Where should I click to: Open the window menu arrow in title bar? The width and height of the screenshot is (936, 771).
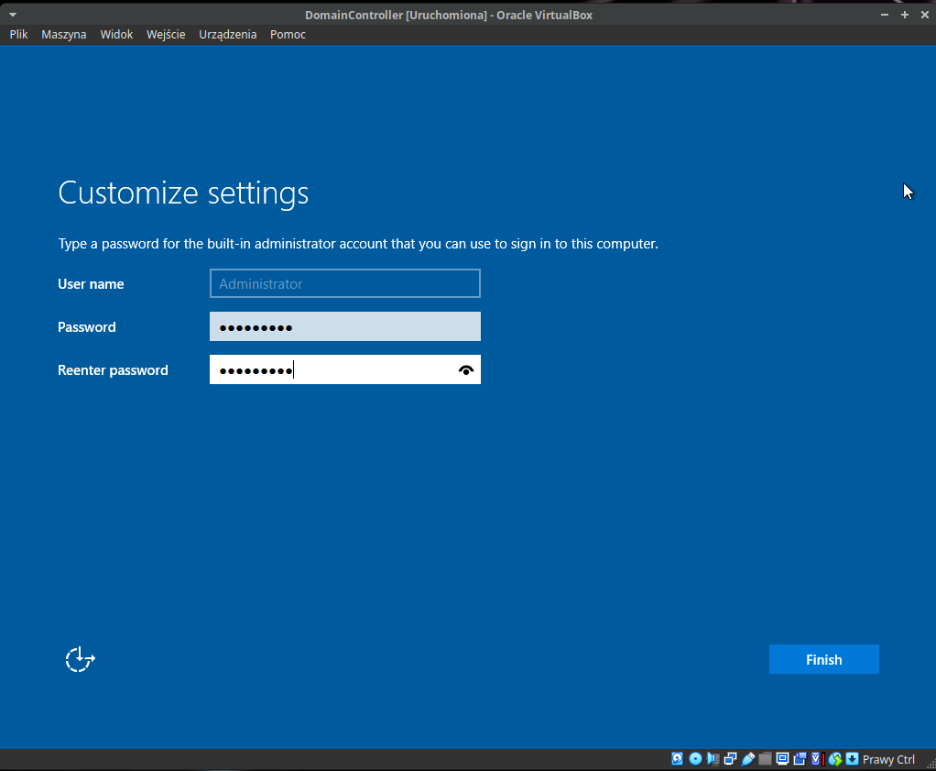pos(13,15)
